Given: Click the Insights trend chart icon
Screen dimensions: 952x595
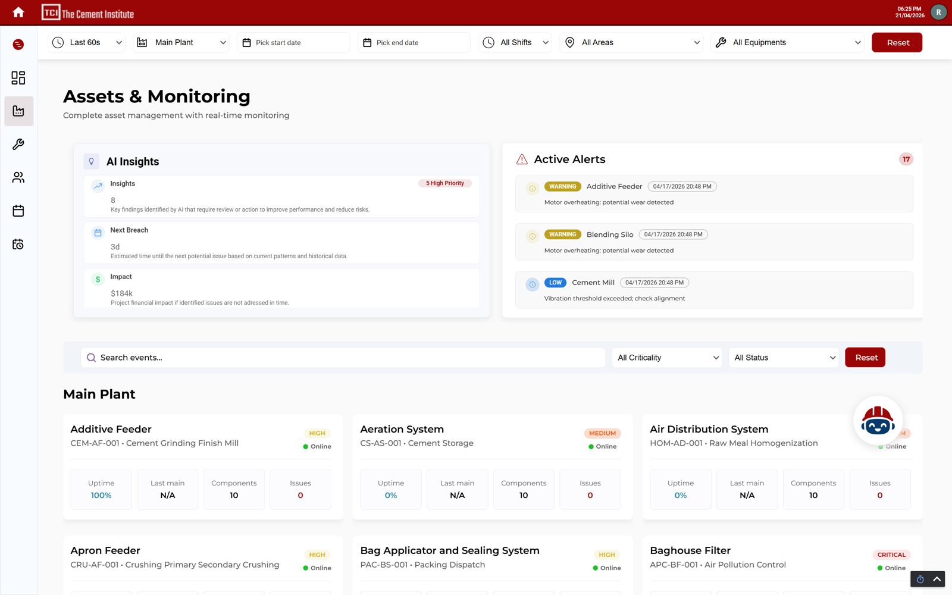Looking at the screenshot, I should pyautogui.click(x=98, y=186).
